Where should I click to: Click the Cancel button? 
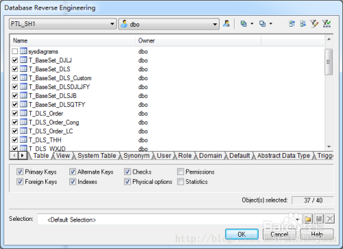click(x=279, y=234)
